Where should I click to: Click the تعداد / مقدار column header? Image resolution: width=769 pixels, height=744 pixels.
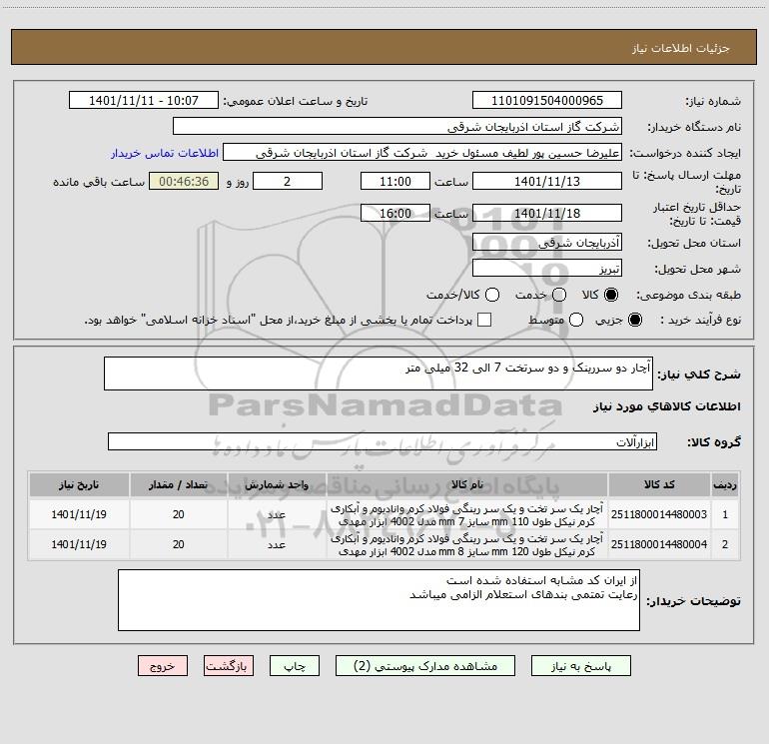click(178, 484)
